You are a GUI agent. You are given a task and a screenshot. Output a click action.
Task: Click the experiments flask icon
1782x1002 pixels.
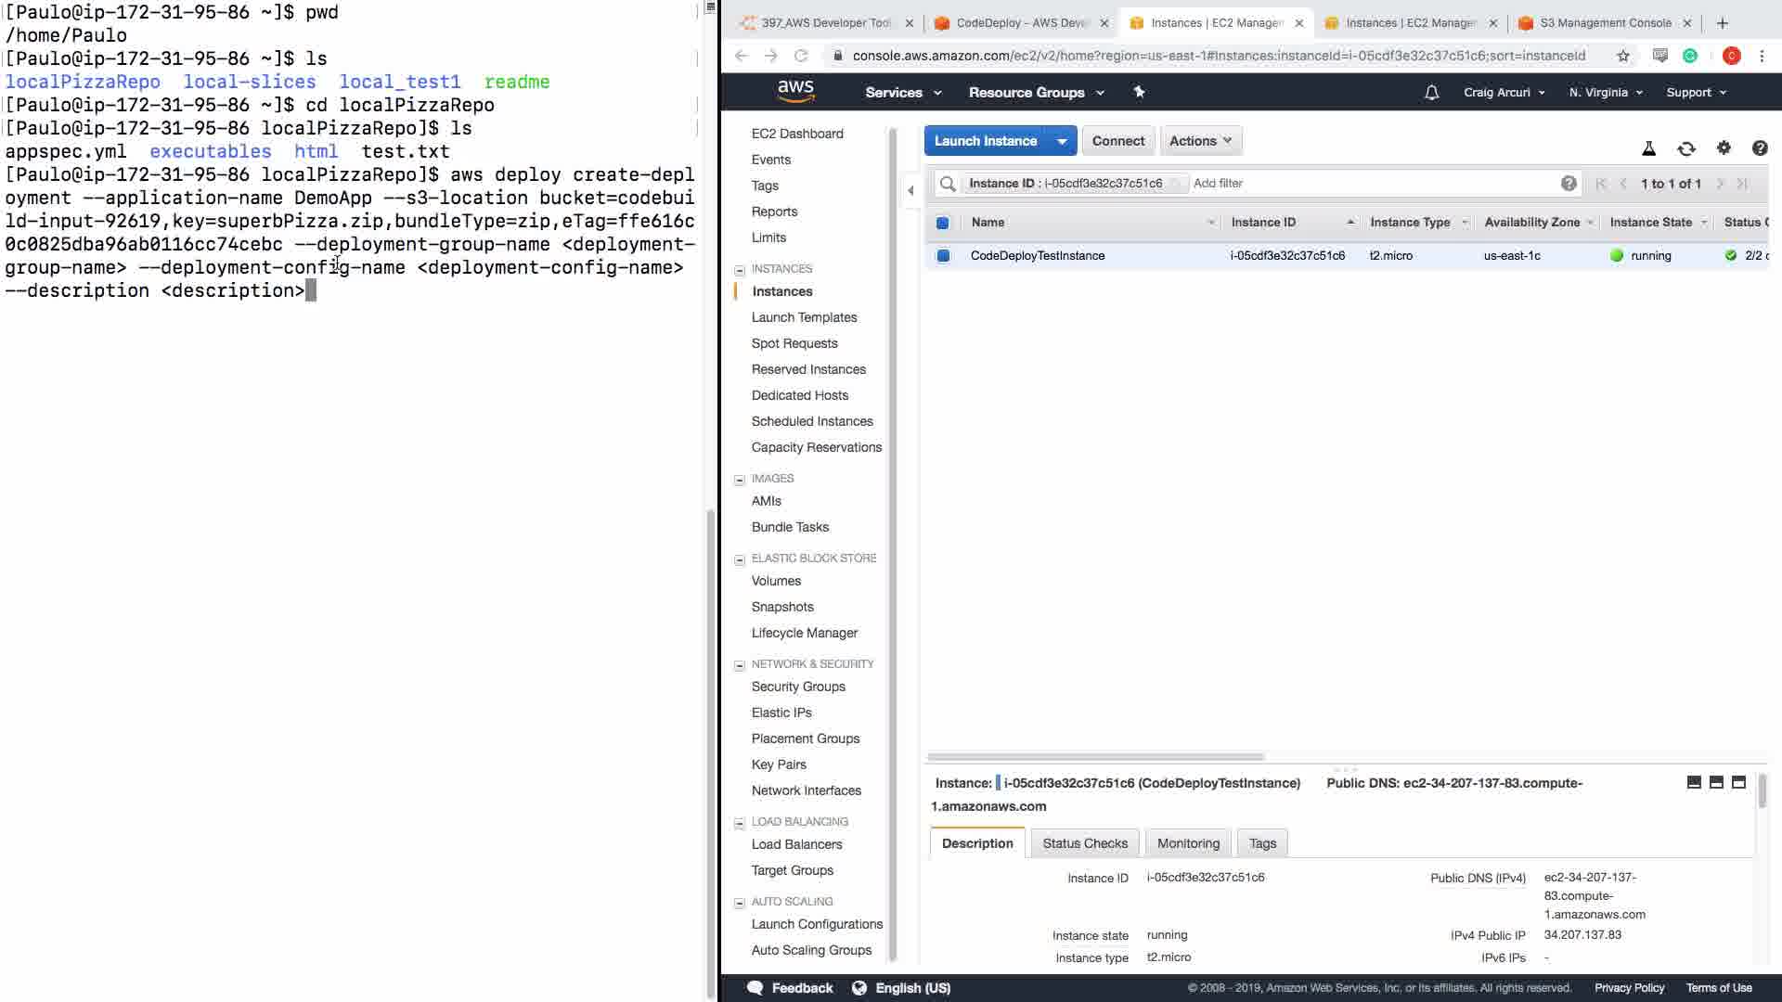[x=1648, y=148]
